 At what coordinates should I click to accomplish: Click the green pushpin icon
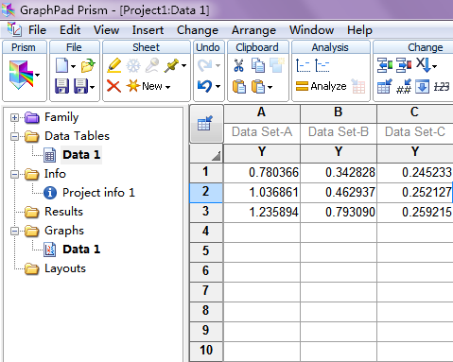pos(172,65)
